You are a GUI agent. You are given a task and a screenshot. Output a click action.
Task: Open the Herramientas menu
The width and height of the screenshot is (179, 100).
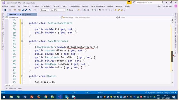[x=75, y=6]
